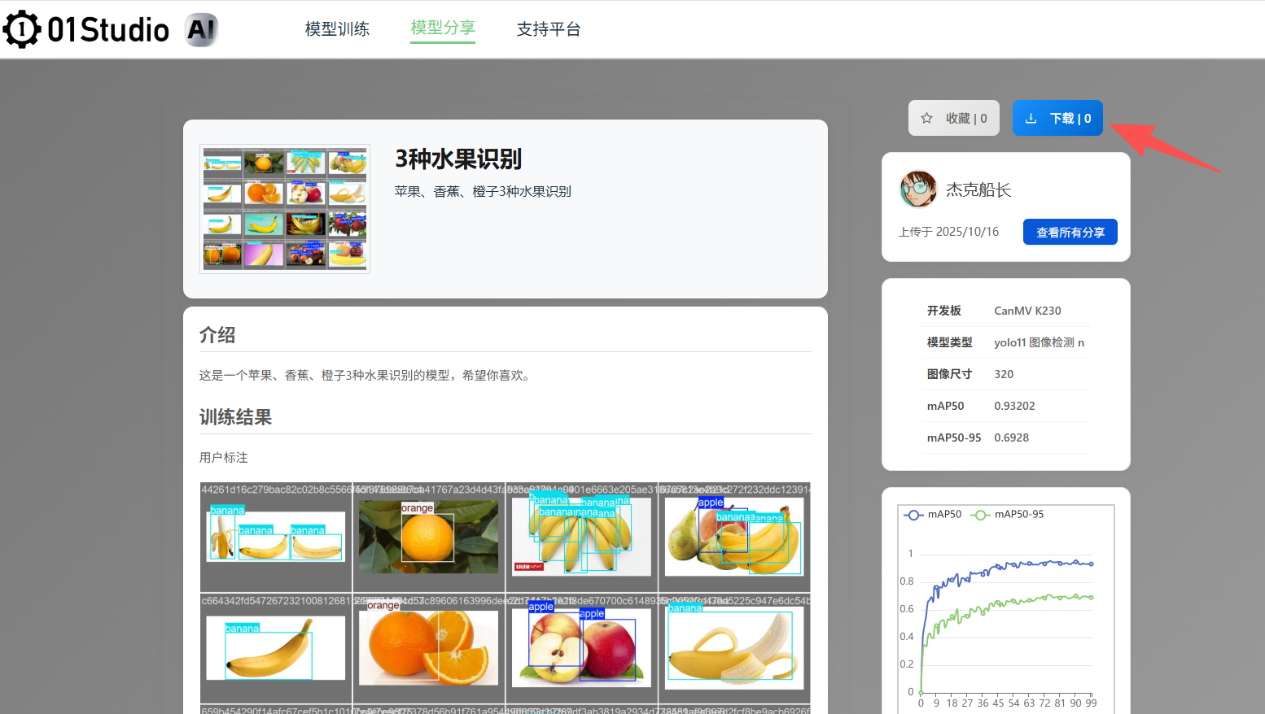1265x714 pixels.
Task: Click the two apples annotated image
Action: (581, 647)
